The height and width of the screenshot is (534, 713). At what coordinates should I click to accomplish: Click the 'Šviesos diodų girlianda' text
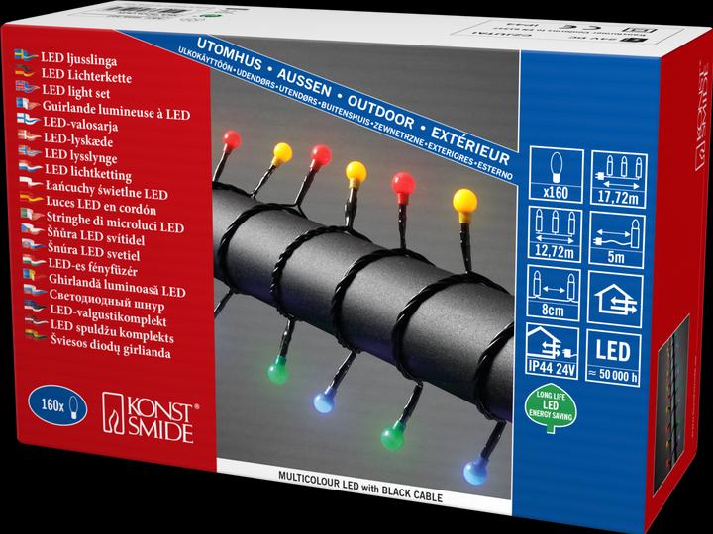click(x=111, y=345)
